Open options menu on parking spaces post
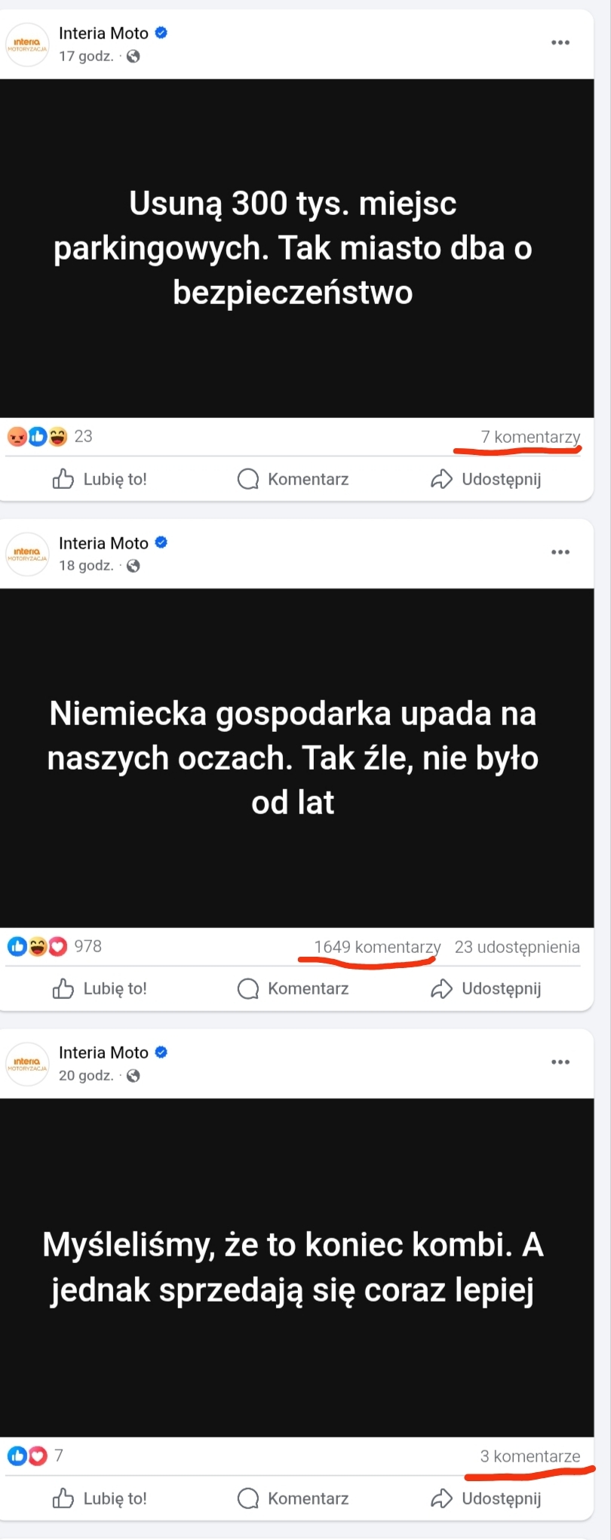Viewport: 611px width, 1540px height. tap(560, 42)
